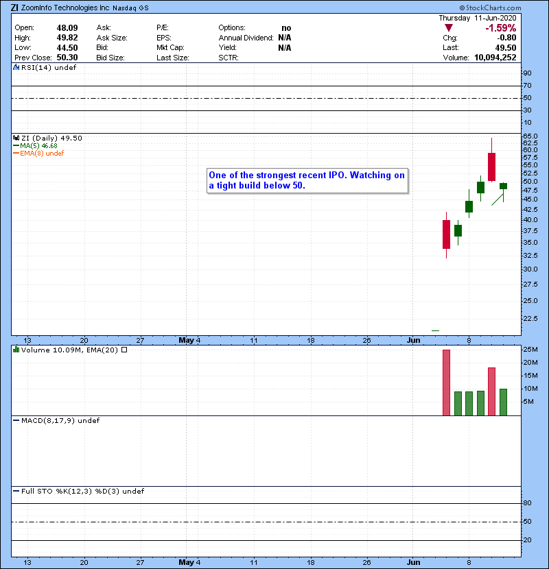Click the ZI ticker symbol in header
The height and width of the screenshot is (569, 549).
(14, 8)
